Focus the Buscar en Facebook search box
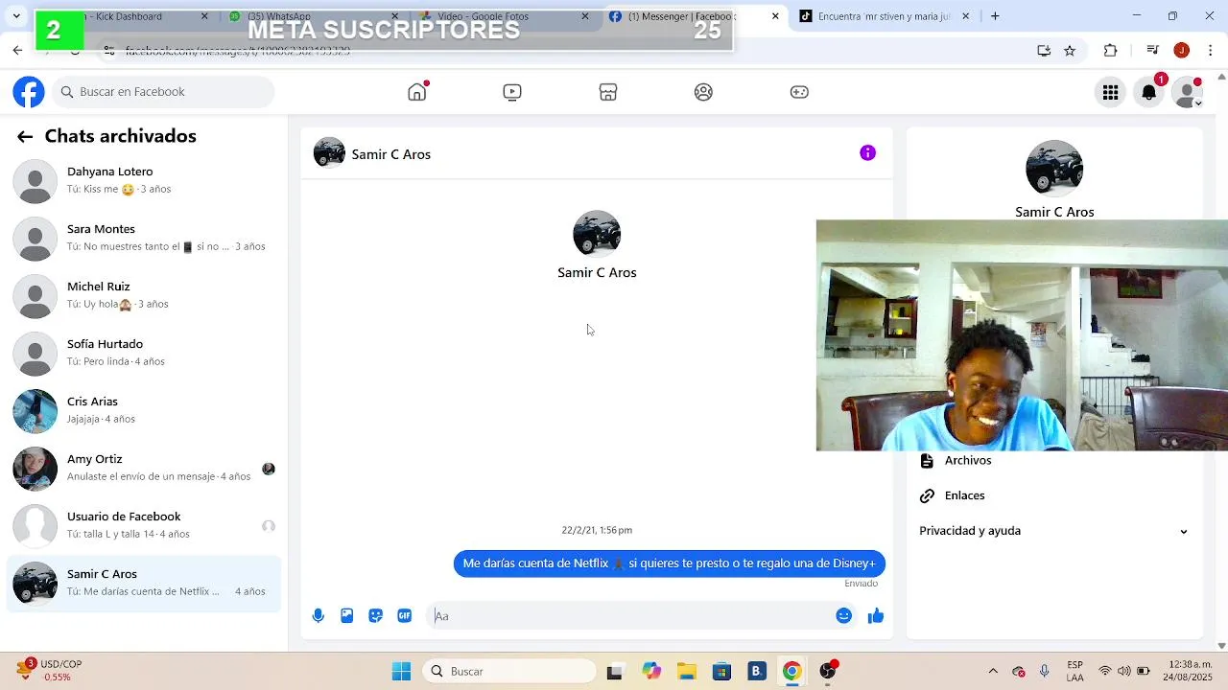The width and height of the screenshot is (1228, 690). tap(164, 92)
